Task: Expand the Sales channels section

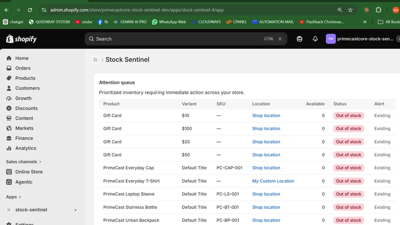Action: tap(23, 161)
